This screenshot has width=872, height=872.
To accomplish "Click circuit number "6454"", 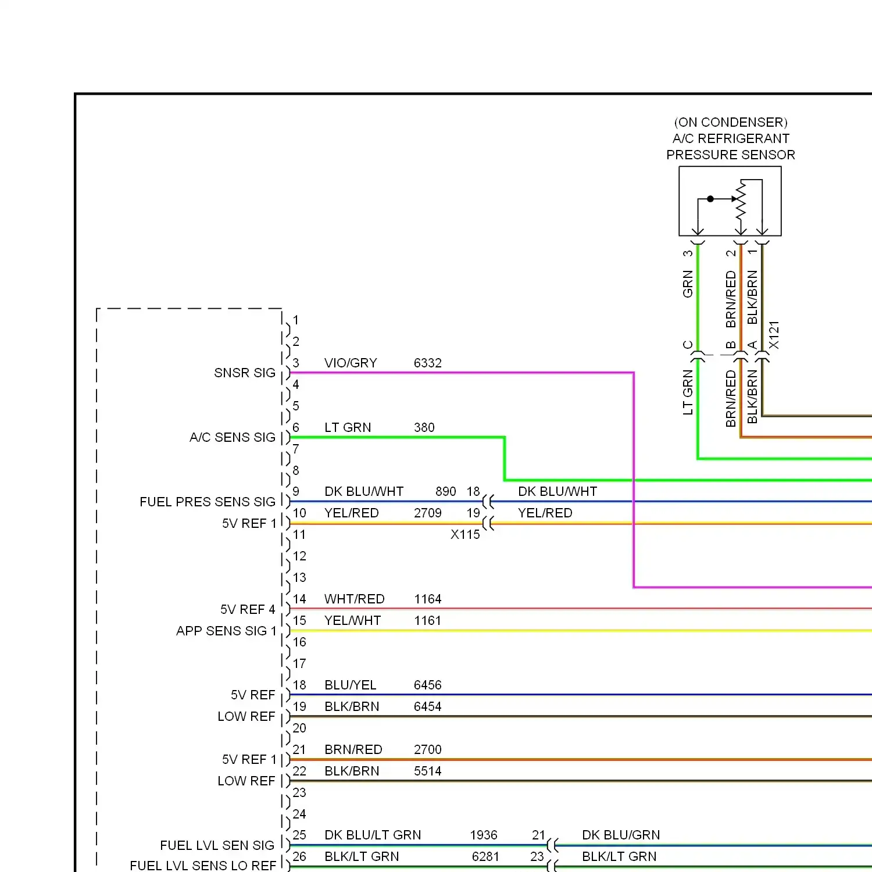I will (x=428, y=706).
